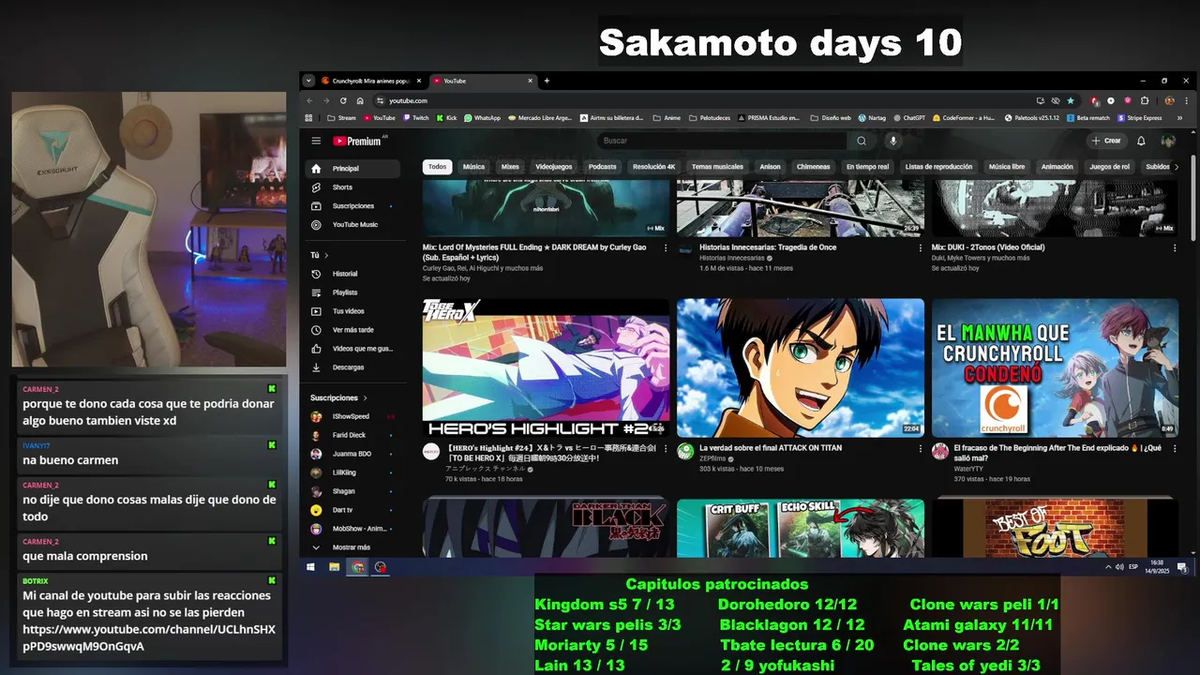Go to Principal home in sidebar
1200x675 pixels.
[352, 169]
